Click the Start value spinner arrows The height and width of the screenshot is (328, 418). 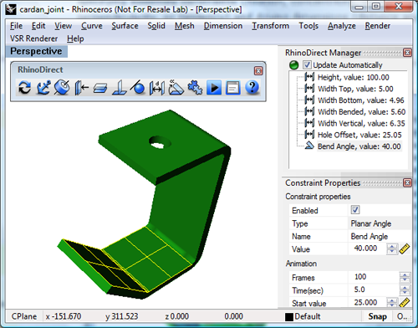[x=392, y=303]
